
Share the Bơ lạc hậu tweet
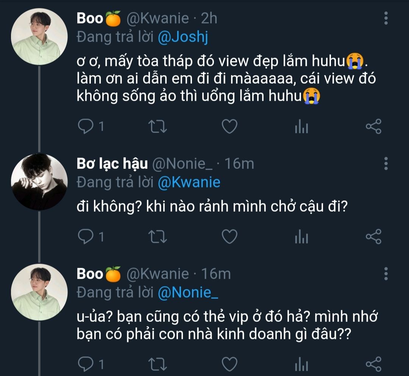click(x=373, y=237)
